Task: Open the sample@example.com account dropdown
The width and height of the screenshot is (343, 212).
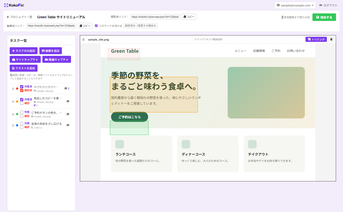Action: (x=295, y=5)
